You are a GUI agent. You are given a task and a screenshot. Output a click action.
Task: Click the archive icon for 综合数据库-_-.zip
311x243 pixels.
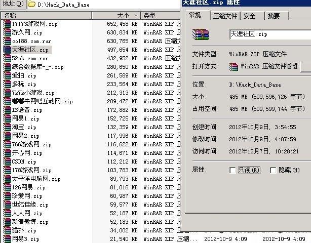[7, 67]
